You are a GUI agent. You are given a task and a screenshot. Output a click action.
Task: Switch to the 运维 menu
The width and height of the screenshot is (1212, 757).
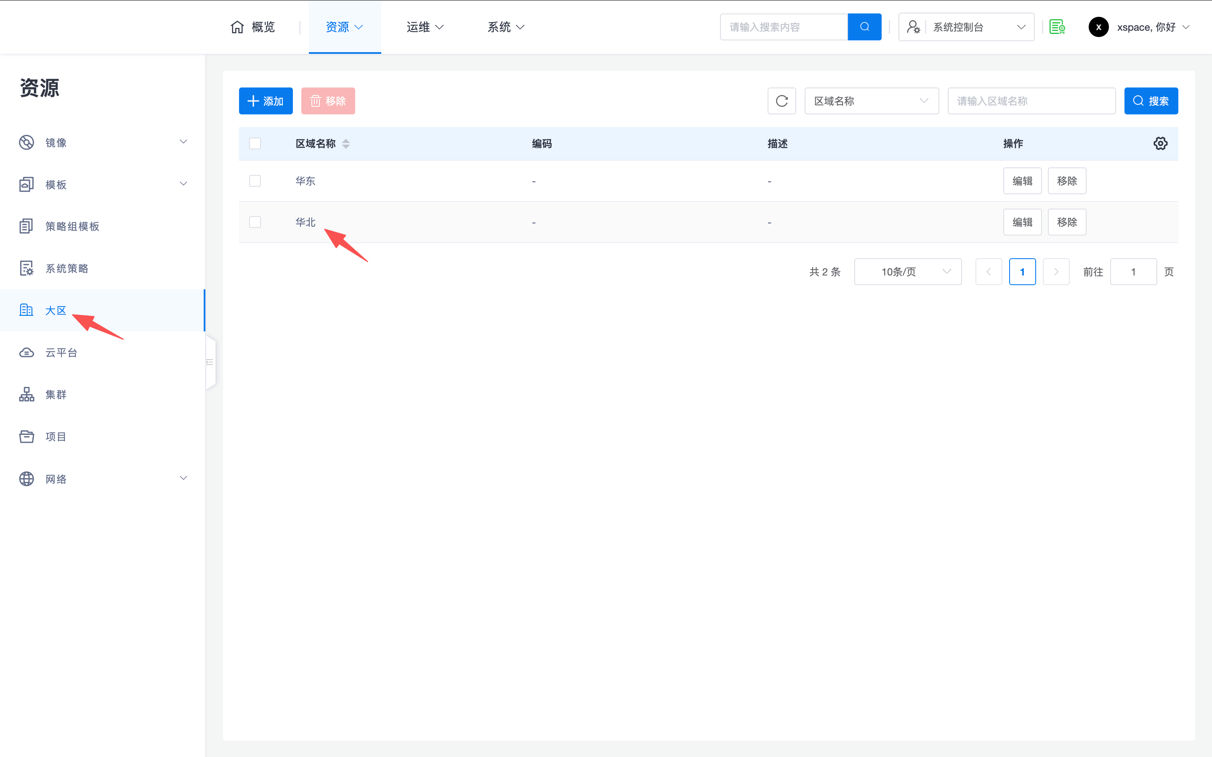424,26
